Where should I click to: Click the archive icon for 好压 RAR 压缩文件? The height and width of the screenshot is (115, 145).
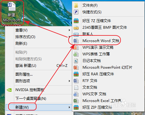76,74
